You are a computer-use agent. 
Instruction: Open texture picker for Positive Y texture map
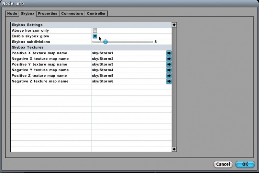169,64
